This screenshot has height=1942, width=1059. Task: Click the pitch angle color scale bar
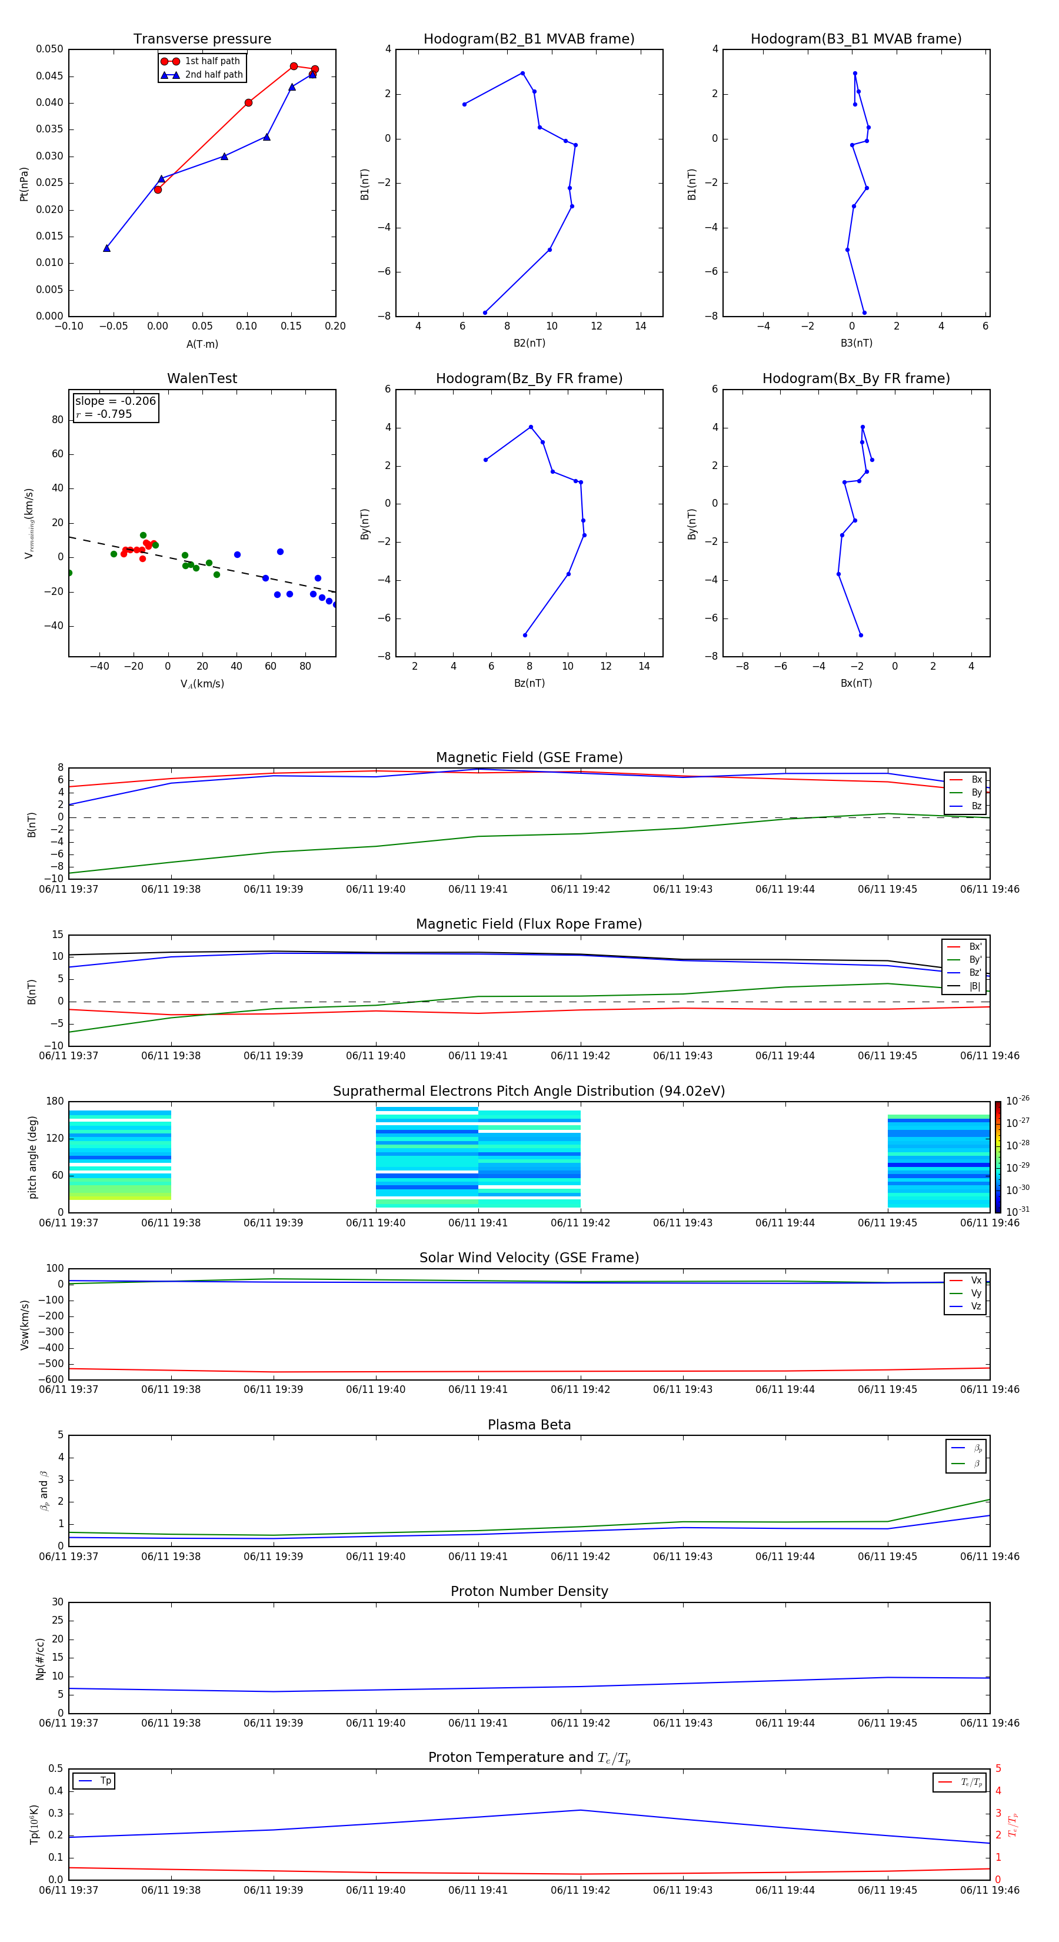[998, 1157]
